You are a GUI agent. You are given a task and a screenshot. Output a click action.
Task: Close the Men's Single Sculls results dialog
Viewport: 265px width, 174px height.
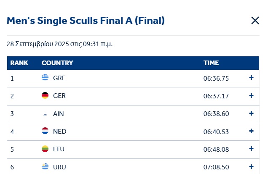pos(255,21)
